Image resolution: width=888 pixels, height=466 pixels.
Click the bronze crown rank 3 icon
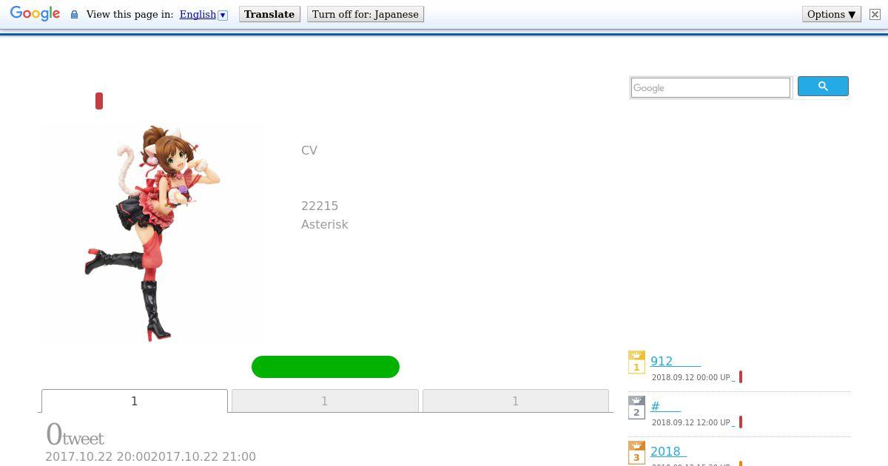[x=636, y=453]
